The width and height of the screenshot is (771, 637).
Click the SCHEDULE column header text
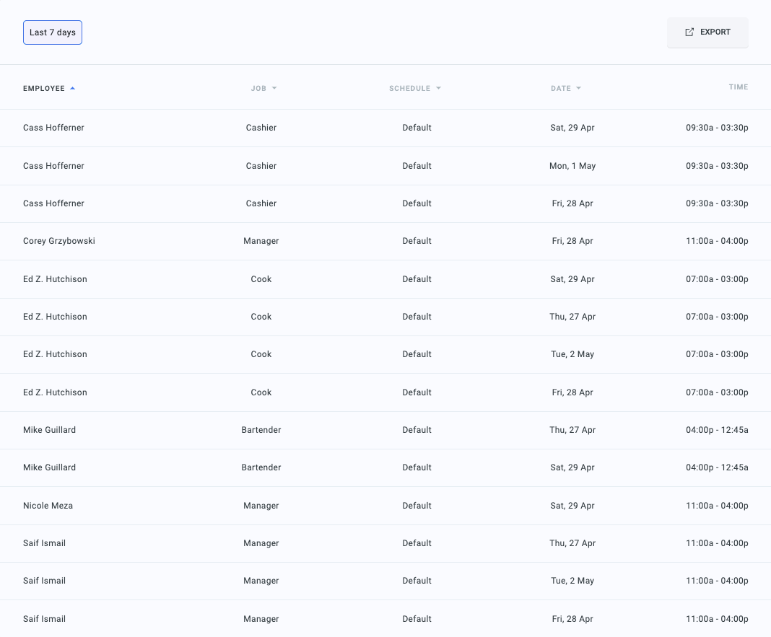coord(409,89)
